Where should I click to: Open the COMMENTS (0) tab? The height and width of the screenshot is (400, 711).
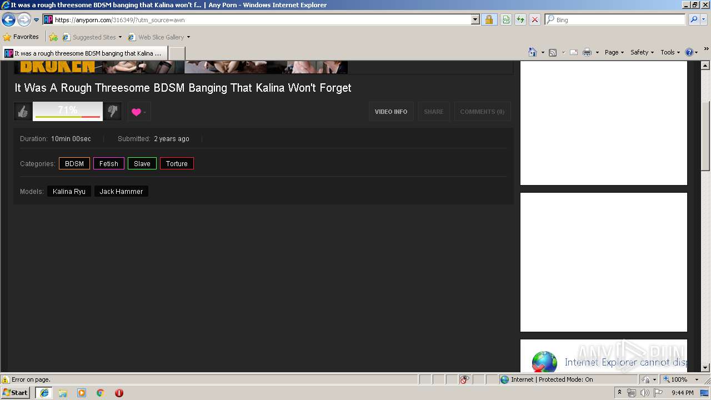click(482, 112)
